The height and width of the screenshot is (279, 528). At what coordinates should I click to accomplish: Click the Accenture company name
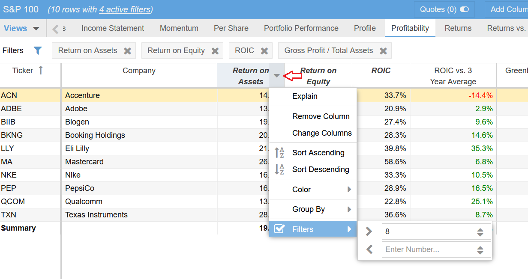[x=82, y=95]
